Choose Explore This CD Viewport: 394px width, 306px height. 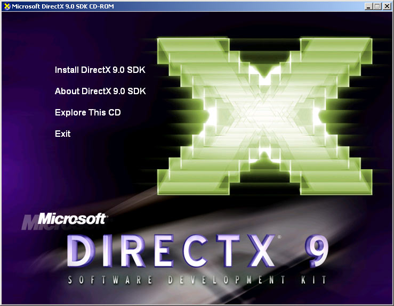pyautogui.click(x=87, y=112)
